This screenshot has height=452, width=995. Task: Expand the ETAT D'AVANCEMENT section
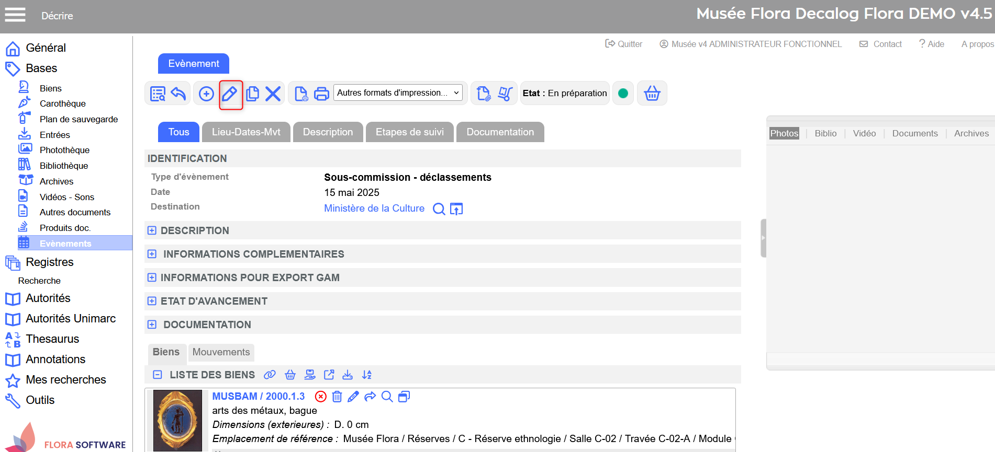(152, 301)
